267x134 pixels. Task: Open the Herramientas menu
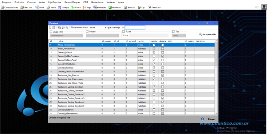click(97, 2)
